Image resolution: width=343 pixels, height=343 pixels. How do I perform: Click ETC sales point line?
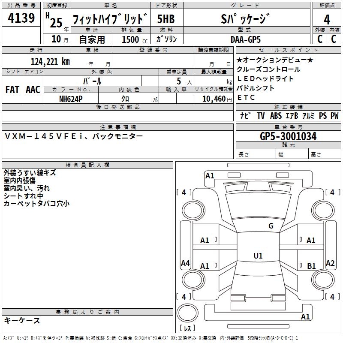point(246,97)
